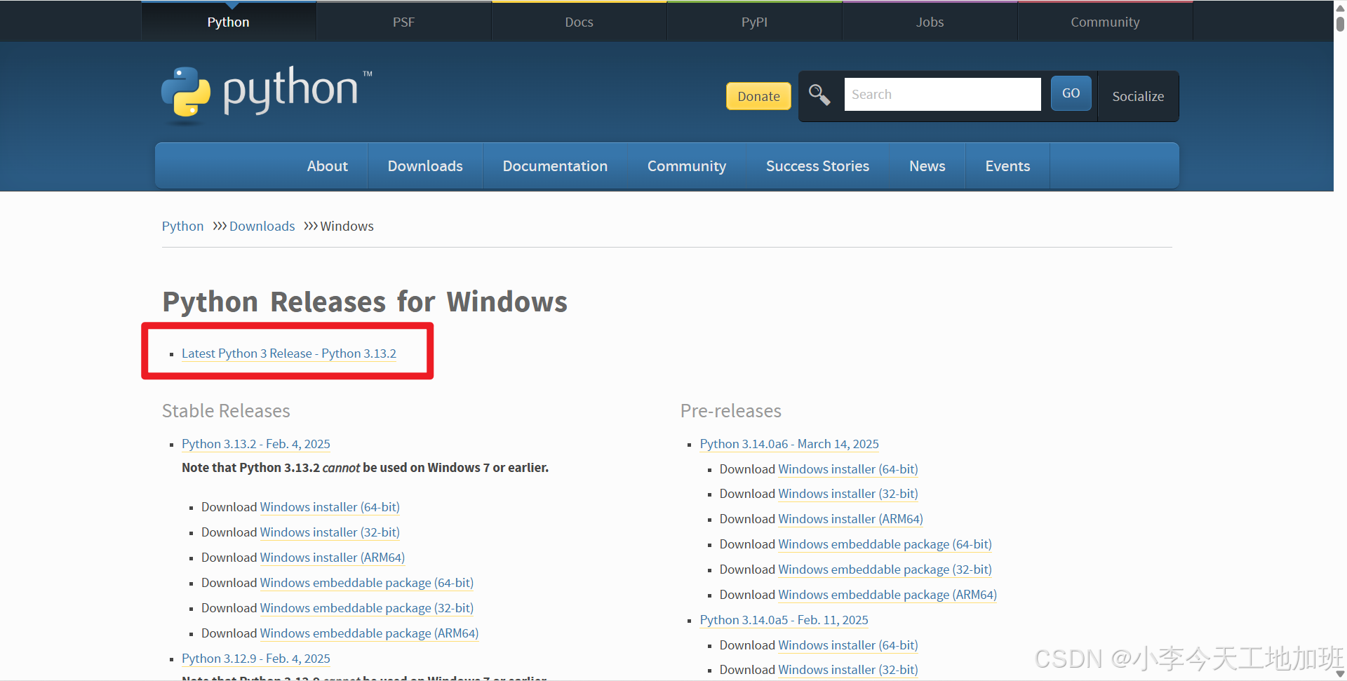This screenshot has width=1347, height=681.
Task: Open Latest Python 3 Release - Python 3.13.2
Action: coord(289,353)
